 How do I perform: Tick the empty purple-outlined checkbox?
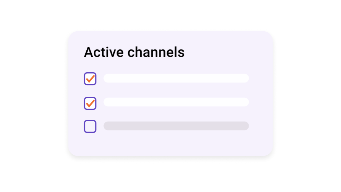[x=90, y=126]
